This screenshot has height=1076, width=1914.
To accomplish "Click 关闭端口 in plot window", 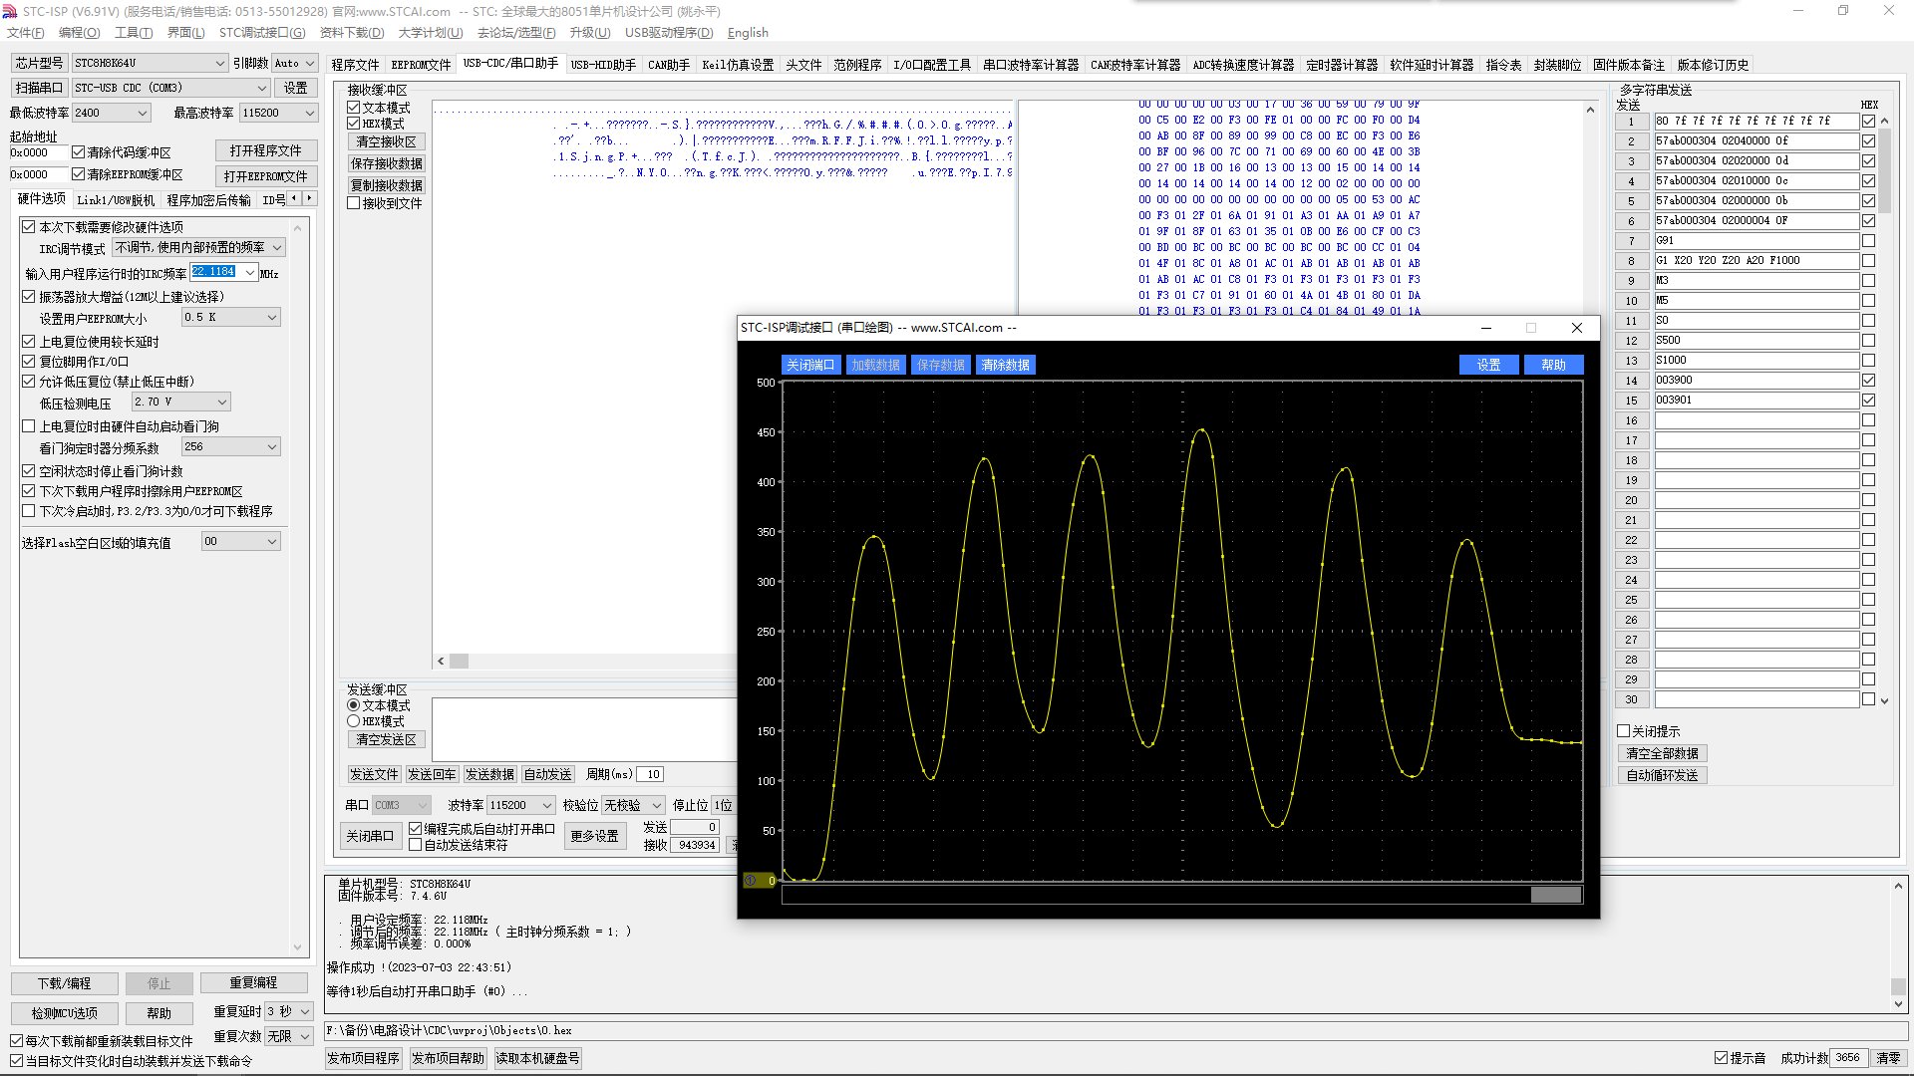I will click(x=810, y=365).
